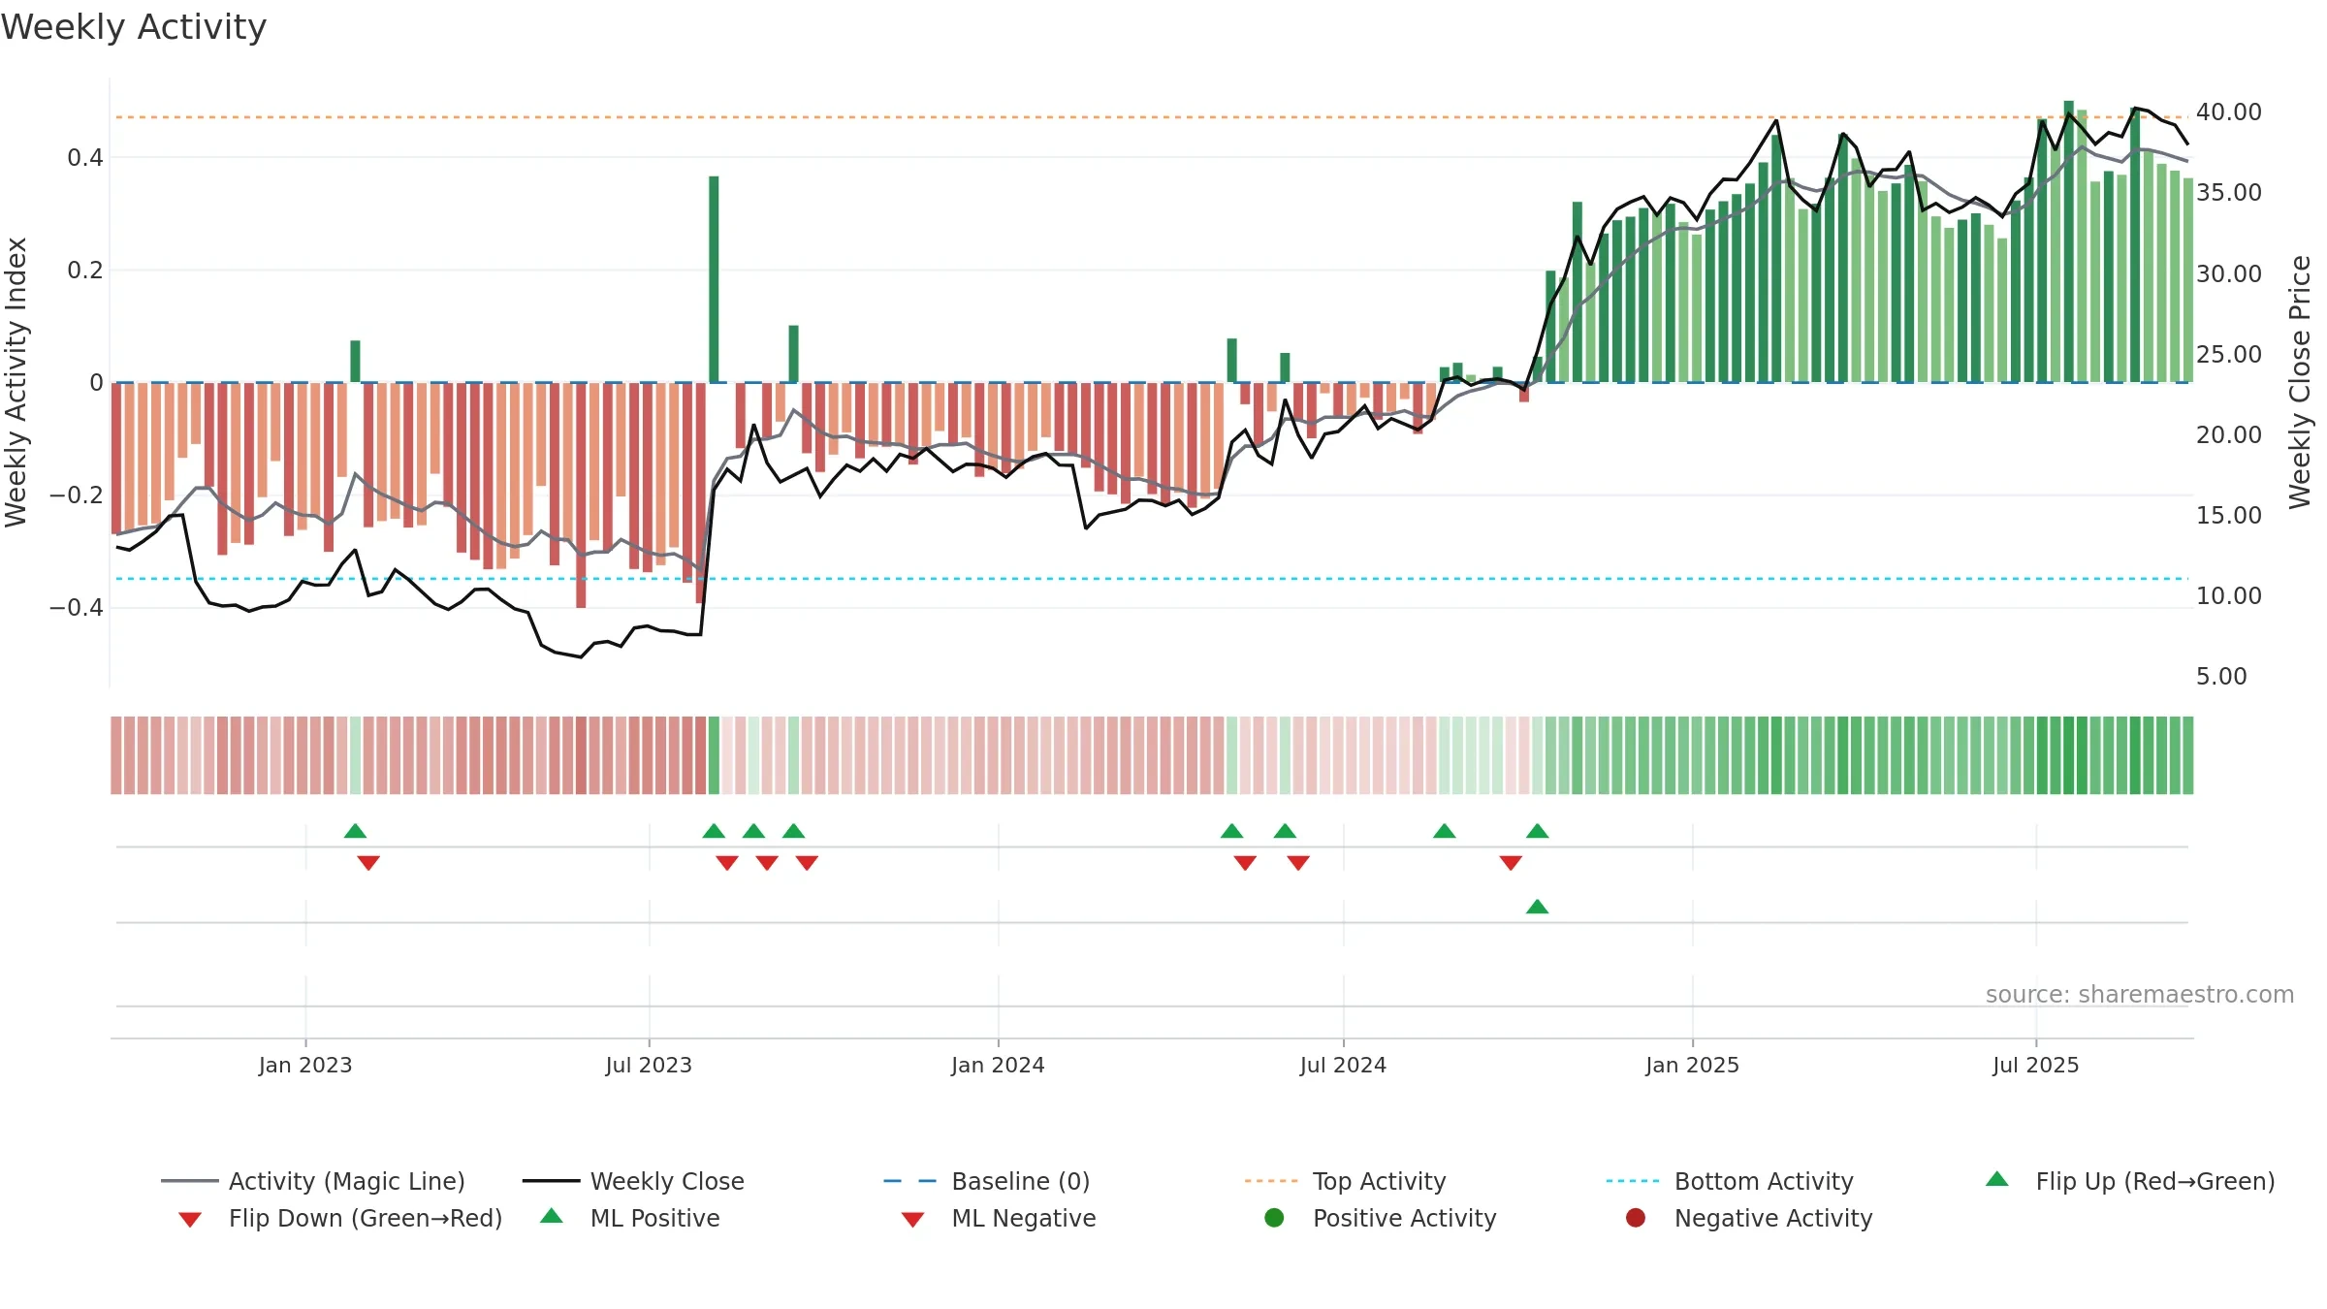Click the green ML Positive legend triangle
The image size is (2327, 1309).
point(552,1216)
